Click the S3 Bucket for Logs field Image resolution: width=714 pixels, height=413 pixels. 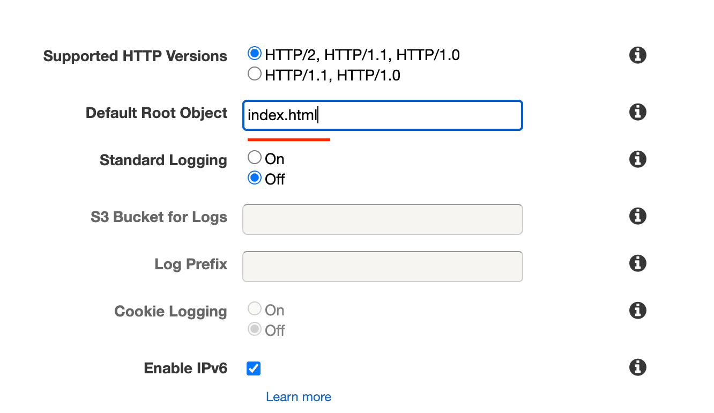point(382,219)
